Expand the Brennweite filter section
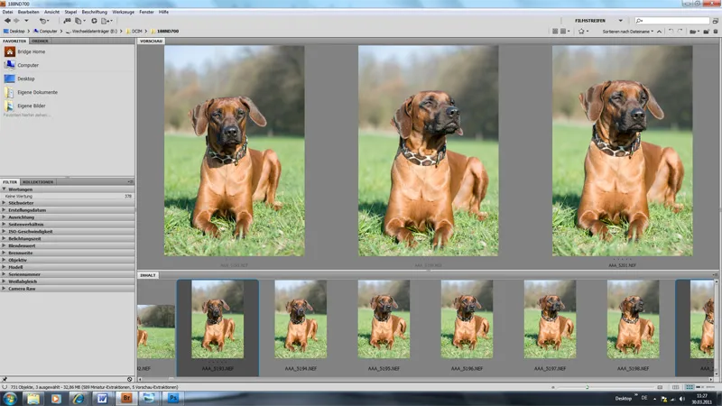722x406 pixels. coord(5,253)
